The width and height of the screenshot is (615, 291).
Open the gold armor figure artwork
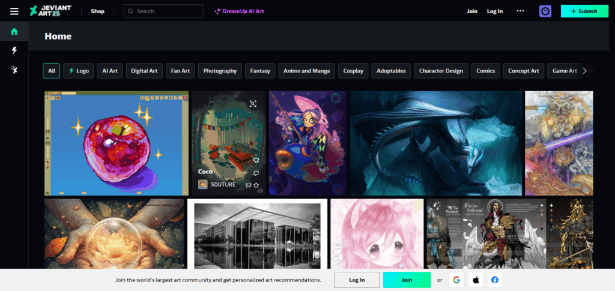571,233
